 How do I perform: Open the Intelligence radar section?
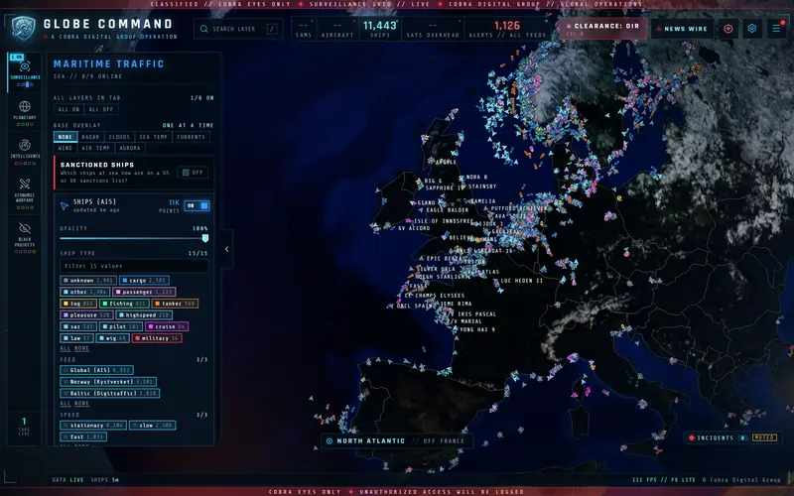24,152
